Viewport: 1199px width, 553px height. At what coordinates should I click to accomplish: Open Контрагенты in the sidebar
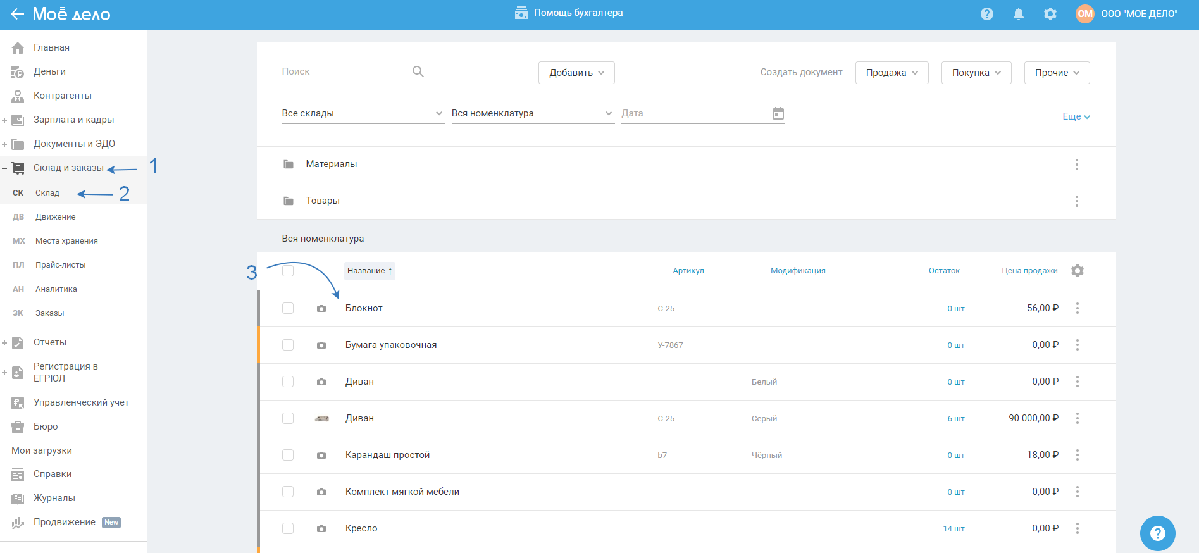tap(62, 96)
